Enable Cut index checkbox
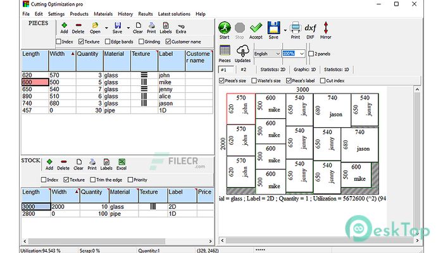This screenshot has width=443, height=253. 323,81
